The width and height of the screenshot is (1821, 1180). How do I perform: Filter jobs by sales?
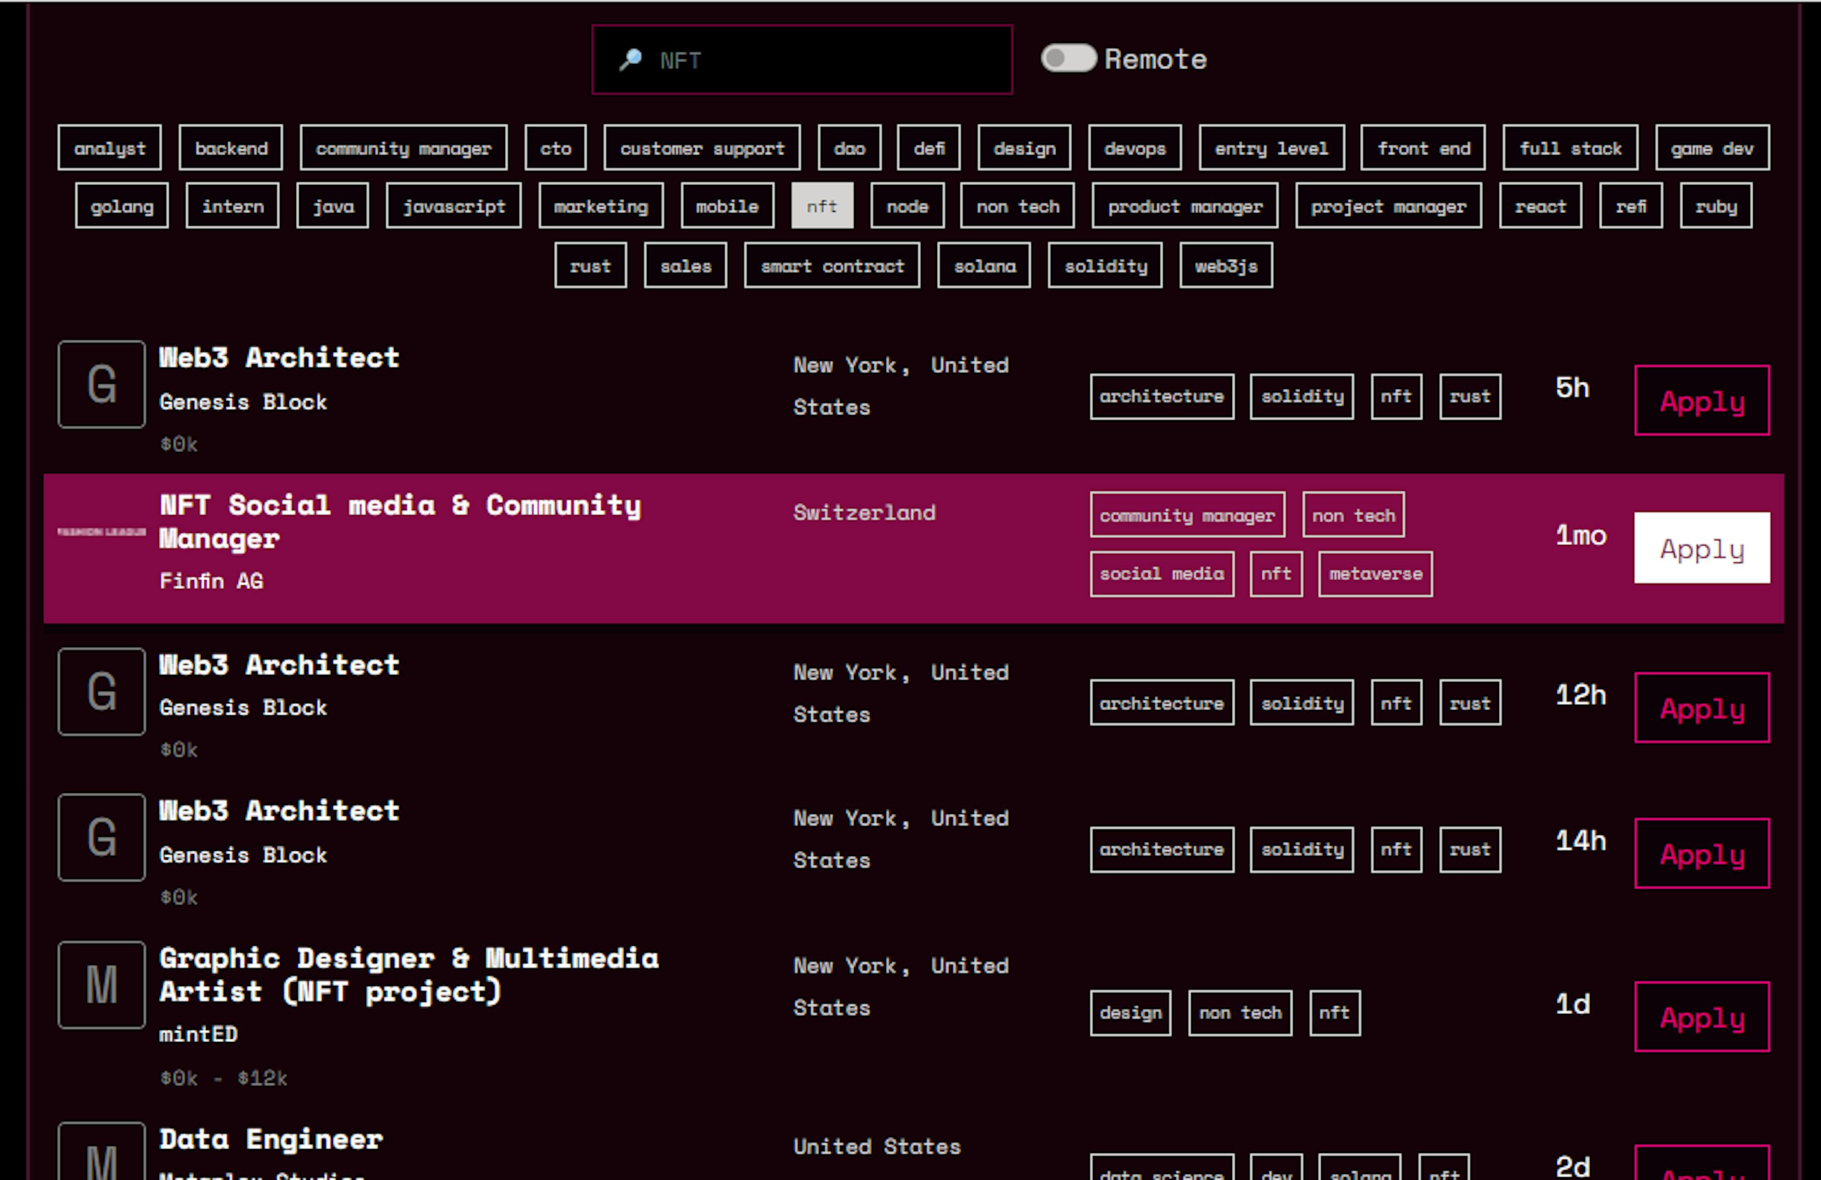point(685,266)
